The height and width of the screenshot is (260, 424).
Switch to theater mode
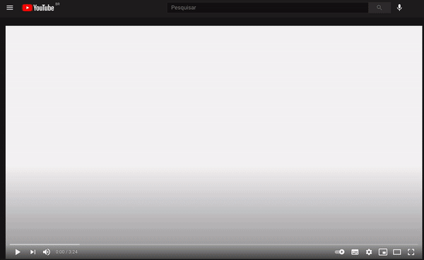[x=397, y=252]
